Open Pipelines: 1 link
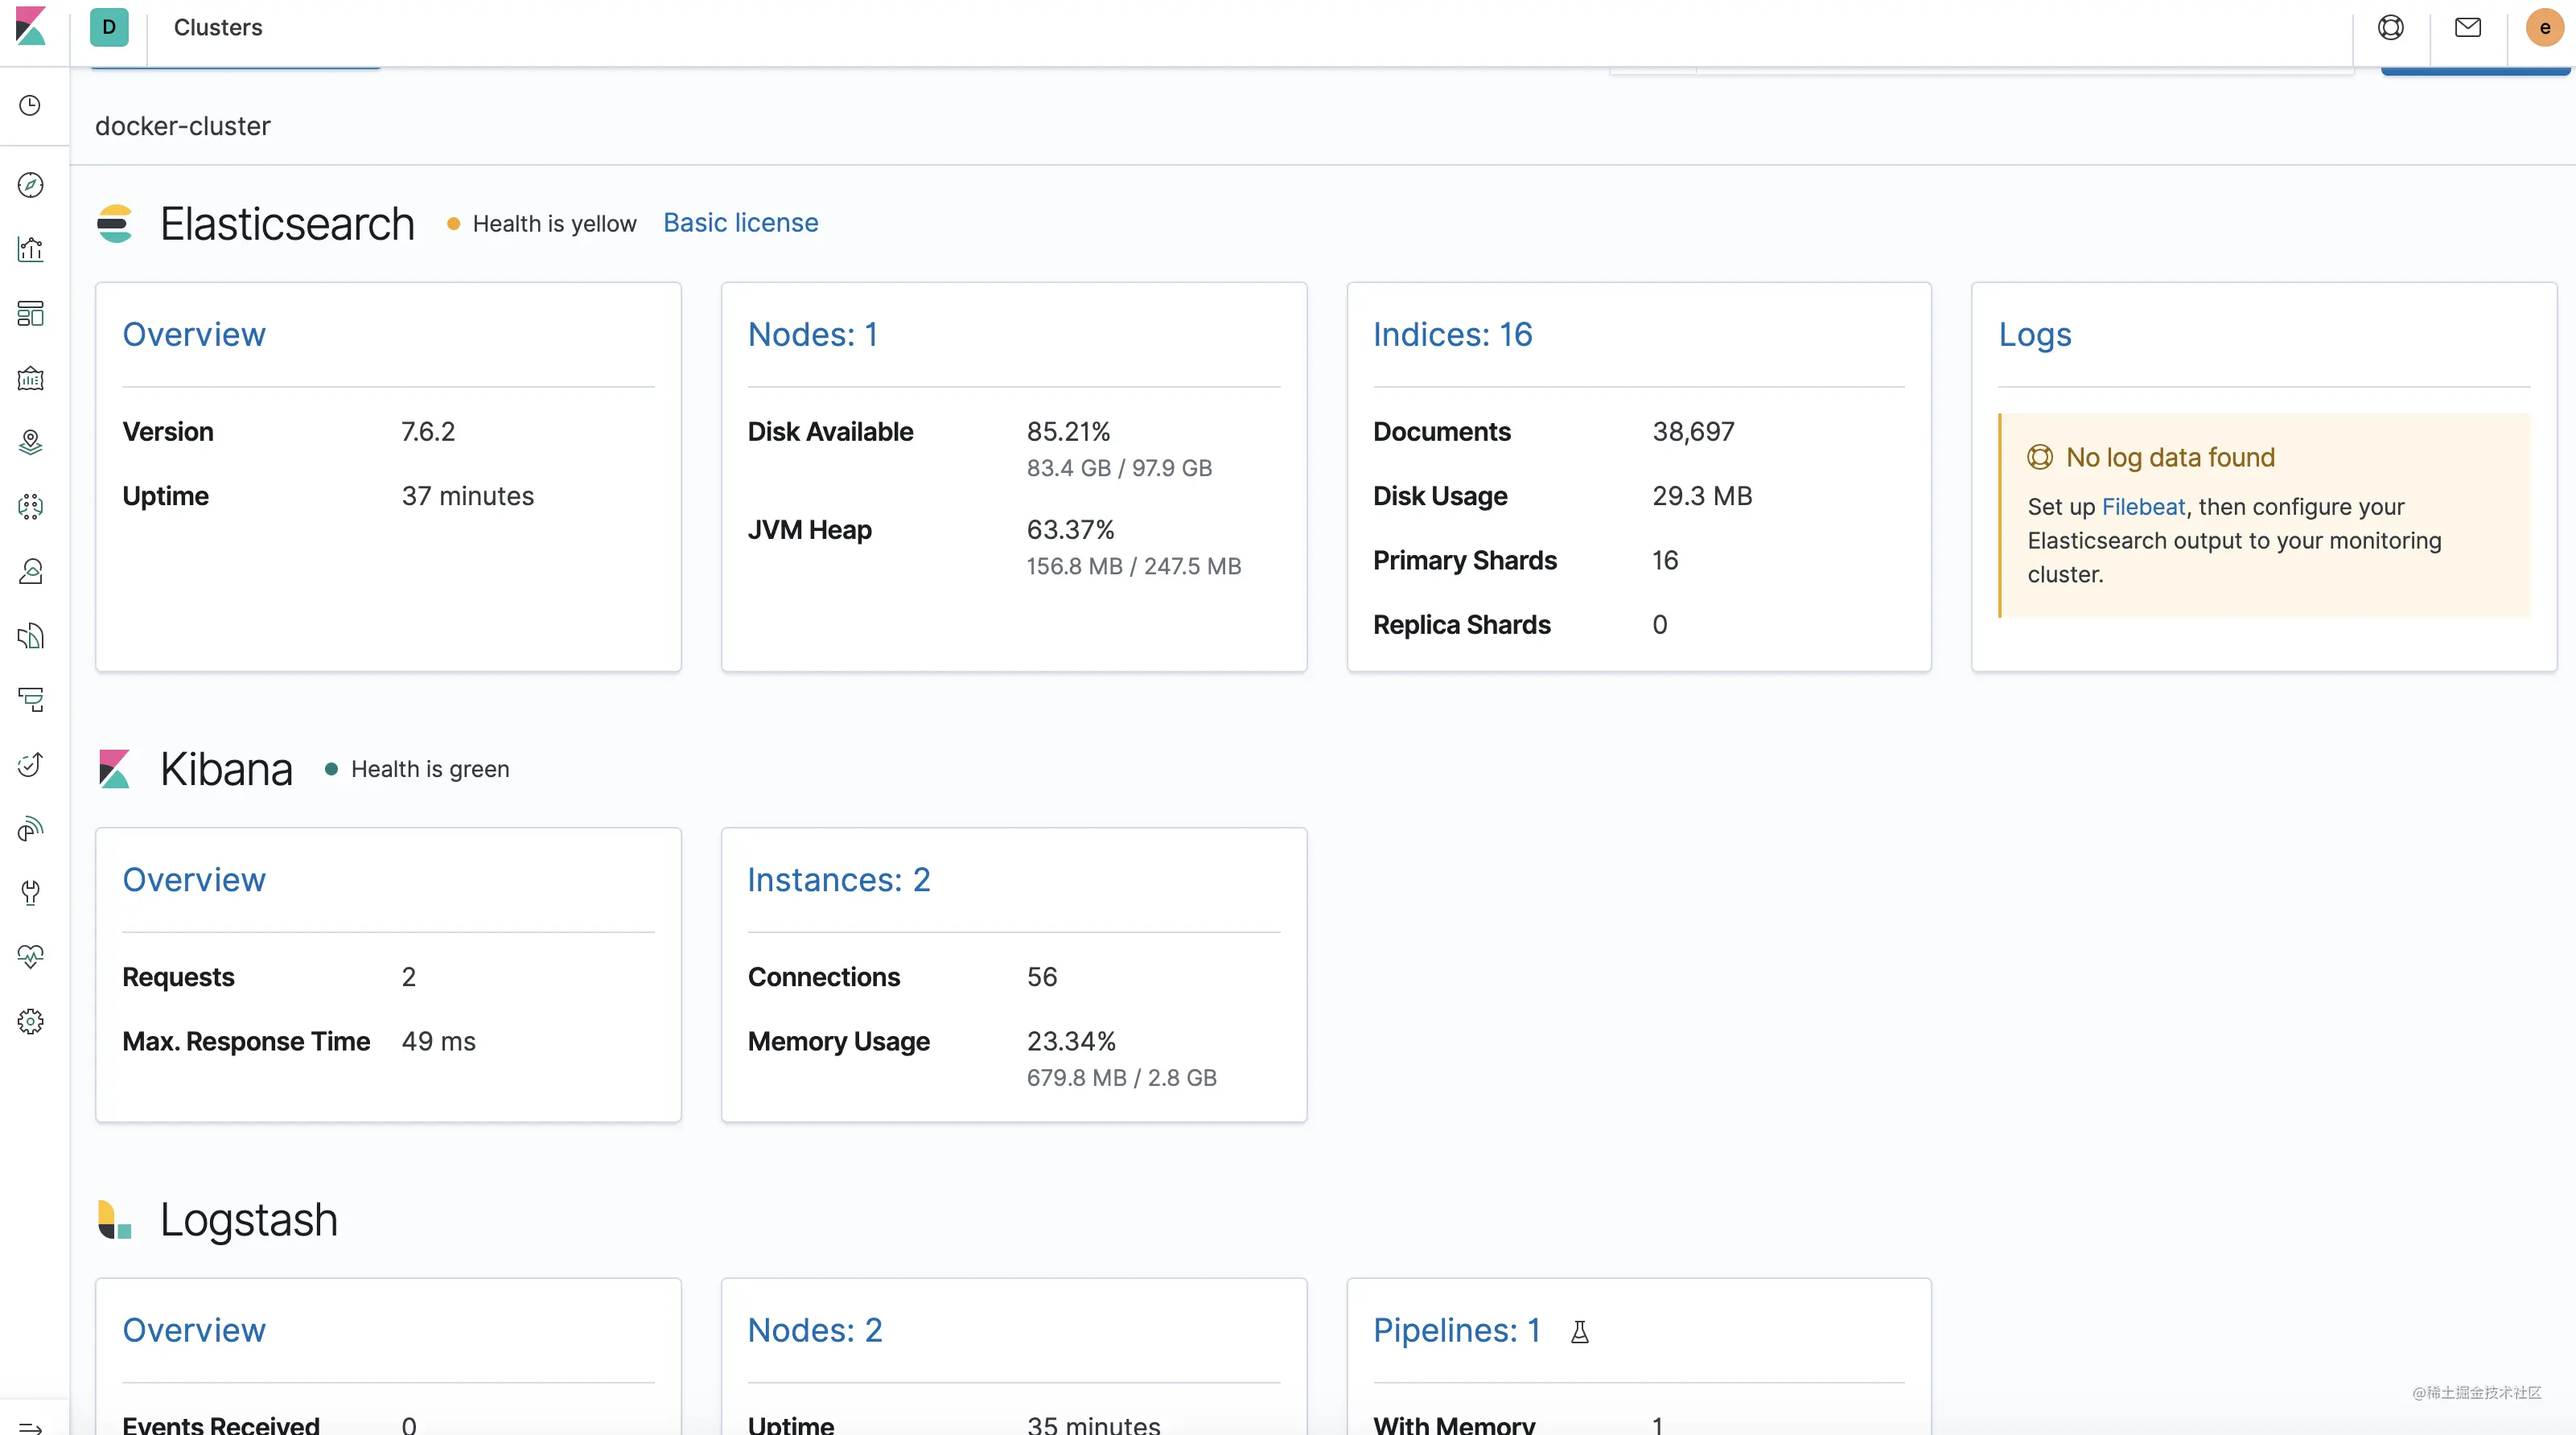Image resolution: width=2576 pixels, height=1435 pixels. (x=1457, y=1330)
